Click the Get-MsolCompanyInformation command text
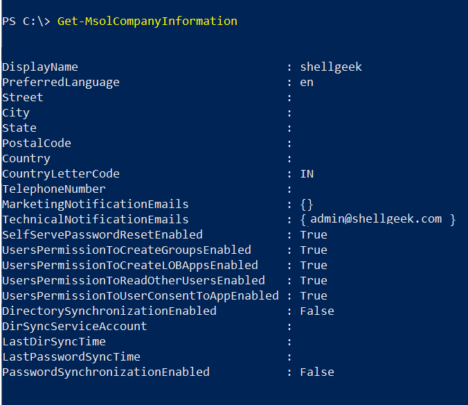The width and height of the screenshot is (468, 405). coord(147,21)
